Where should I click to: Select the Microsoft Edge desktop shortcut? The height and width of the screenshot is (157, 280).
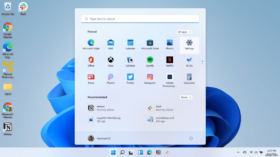click(8, 50)
